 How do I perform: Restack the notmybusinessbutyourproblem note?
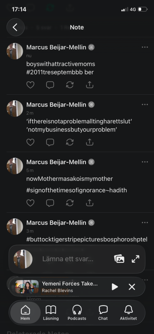click(70, 142)
